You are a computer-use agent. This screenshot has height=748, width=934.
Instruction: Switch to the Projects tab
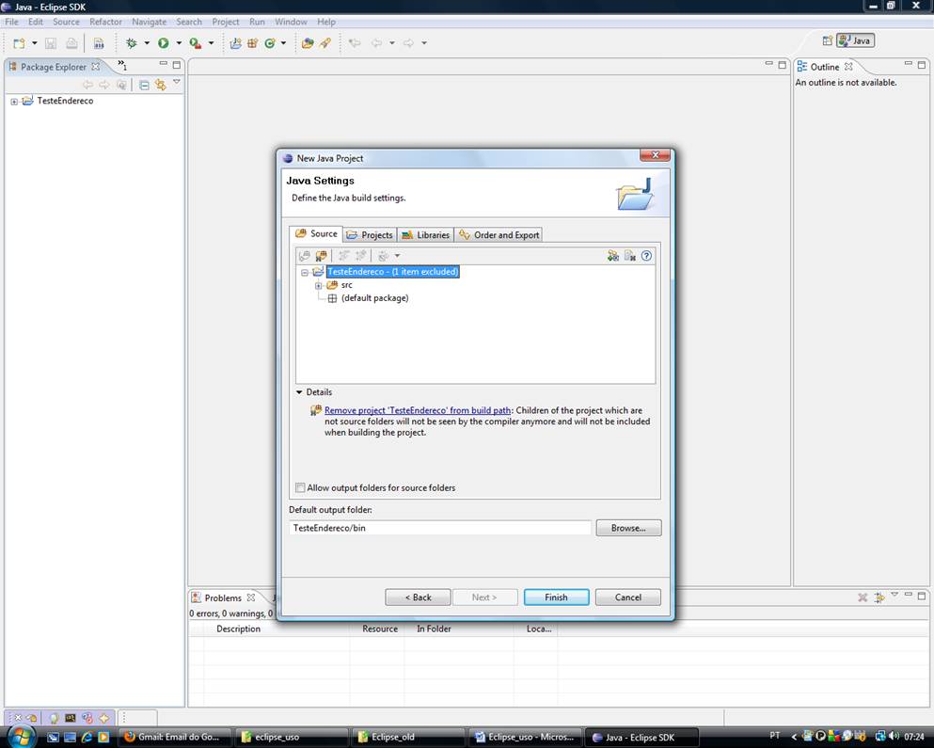(x=370, y=235)
